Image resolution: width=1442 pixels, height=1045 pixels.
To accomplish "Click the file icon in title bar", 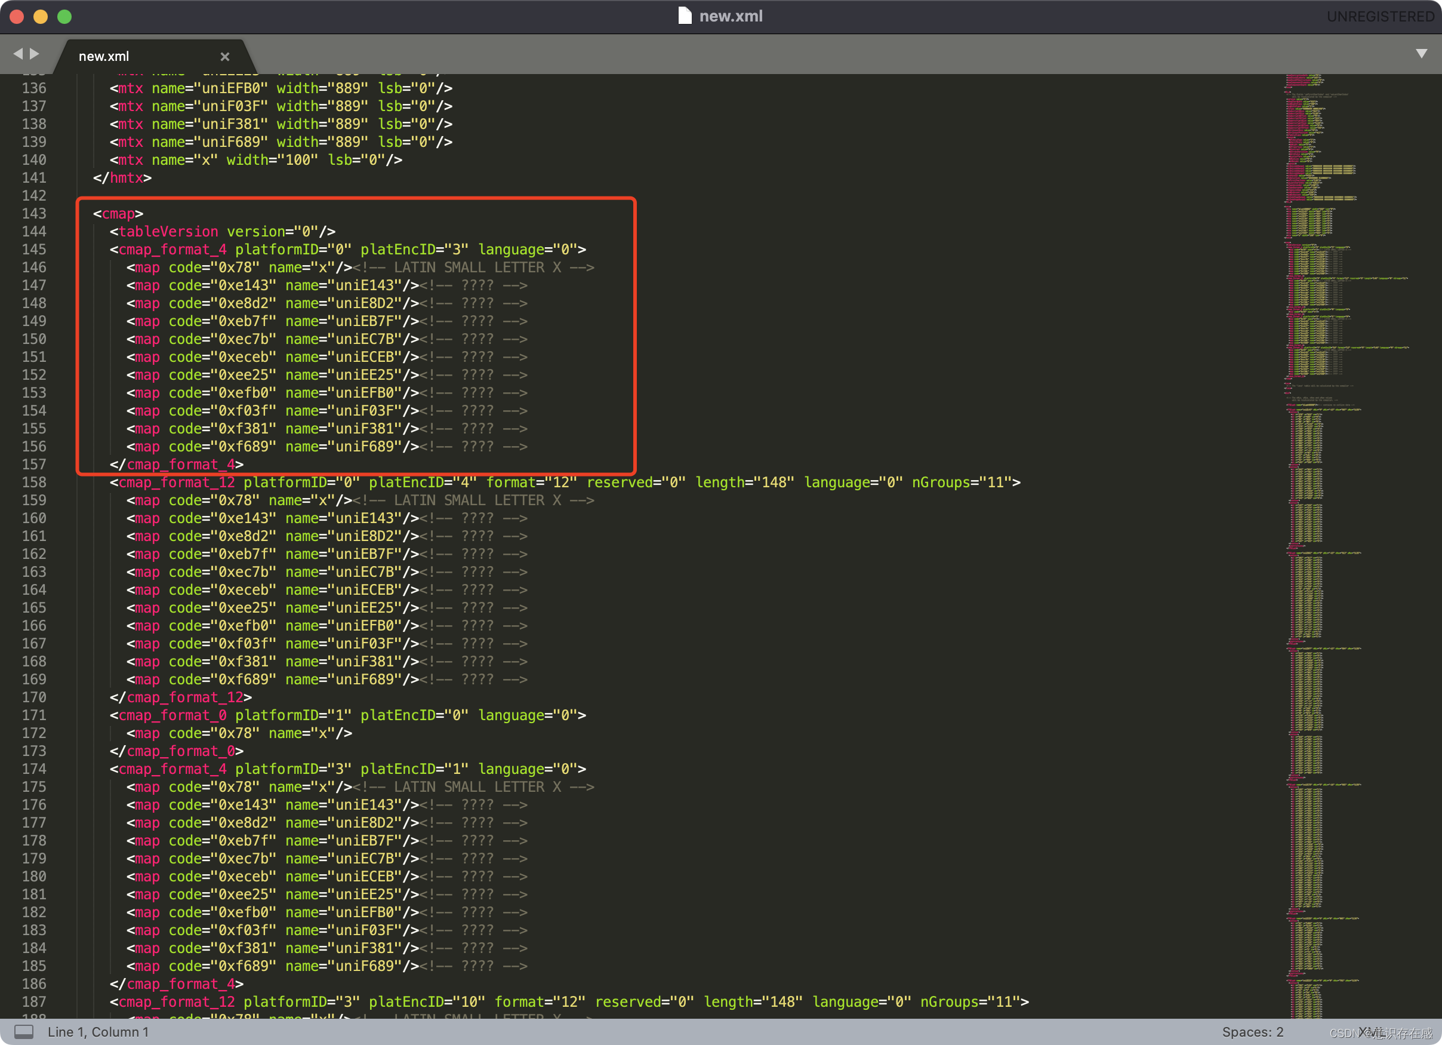I will [x=684, y=16].
